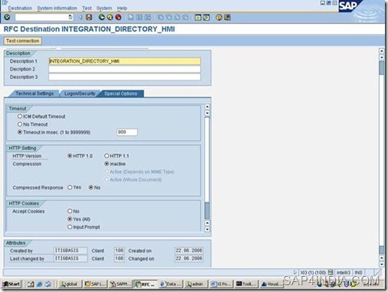Open the Test menu
The image size is (388, 292).
click(x=87, y=8)
